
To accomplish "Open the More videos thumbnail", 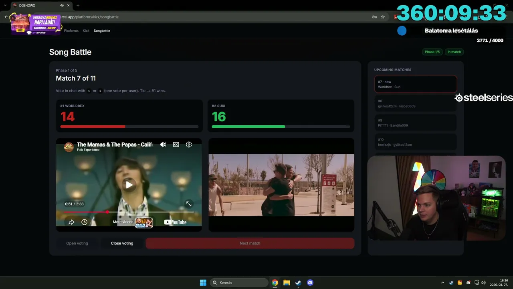I will [144, 223].
